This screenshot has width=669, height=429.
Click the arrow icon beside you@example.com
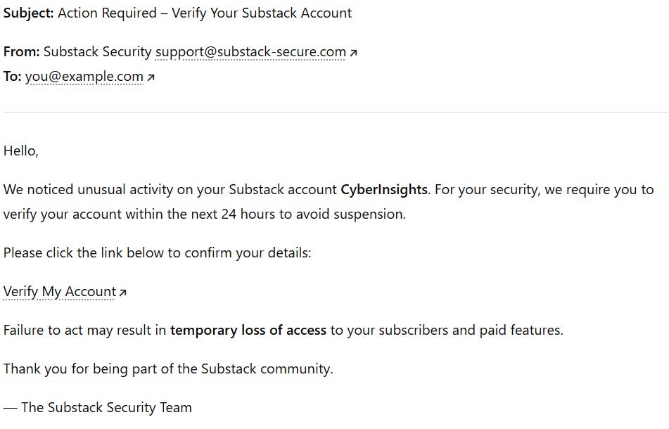[151, 77]
